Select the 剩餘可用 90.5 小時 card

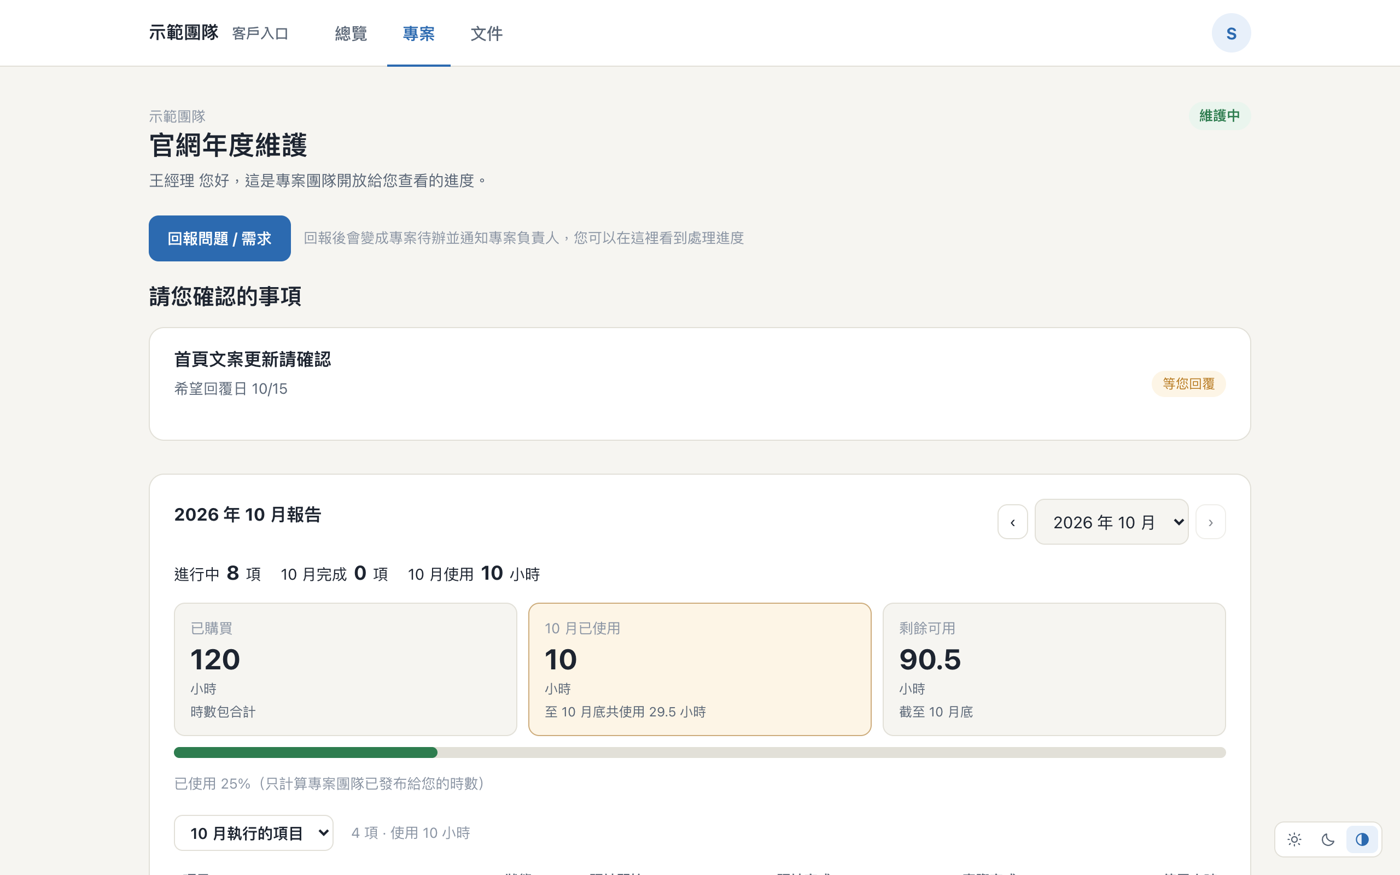[x=1054, y=669]
